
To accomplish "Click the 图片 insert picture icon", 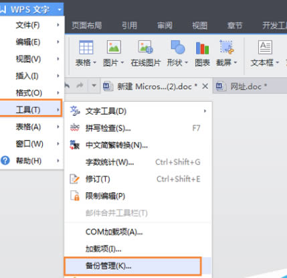I will coord(114,47).
